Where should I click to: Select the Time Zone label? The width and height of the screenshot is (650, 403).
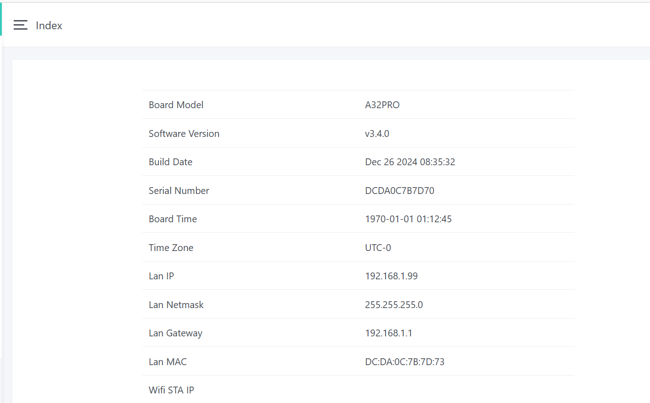click(x=171, y=248)
